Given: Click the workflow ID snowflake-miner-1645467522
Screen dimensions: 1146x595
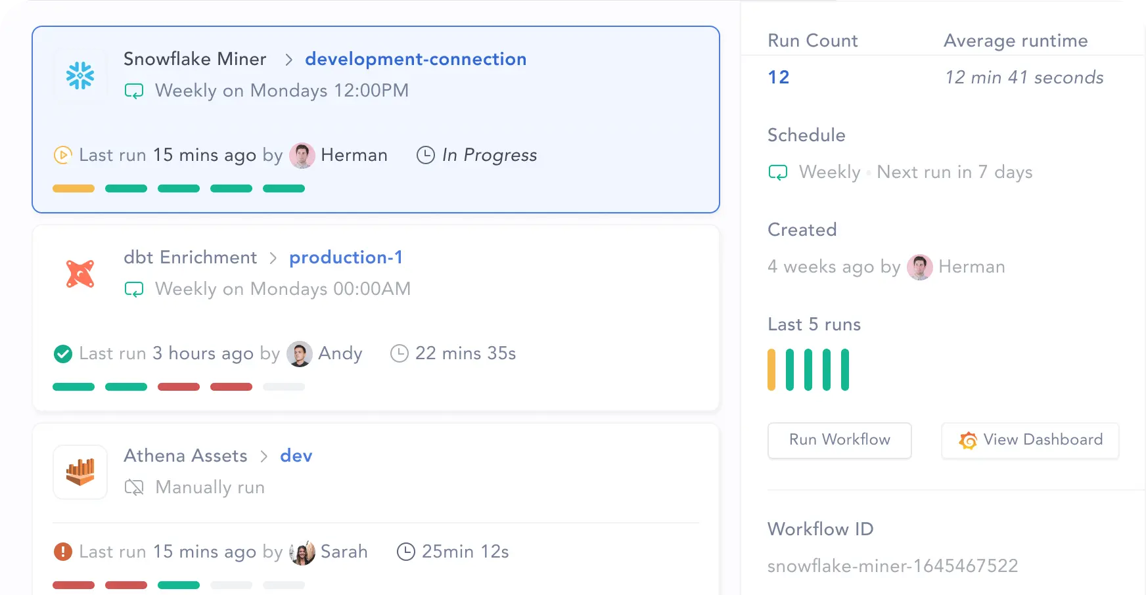Looking at the screenshot, I should click(893, 566).
